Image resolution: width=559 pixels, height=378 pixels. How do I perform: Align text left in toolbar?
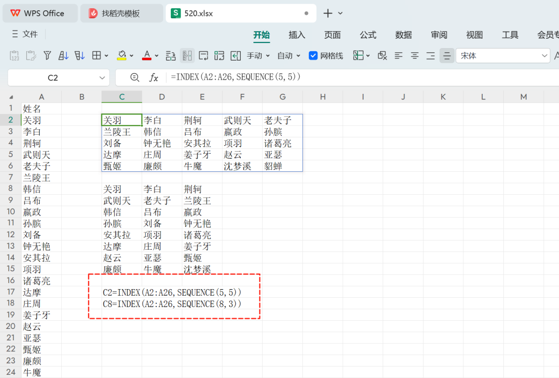(x=398, y=56)
